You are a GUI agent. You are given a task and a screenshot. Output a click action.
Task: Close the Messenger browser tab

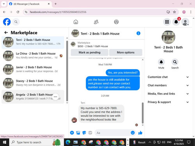49,4
